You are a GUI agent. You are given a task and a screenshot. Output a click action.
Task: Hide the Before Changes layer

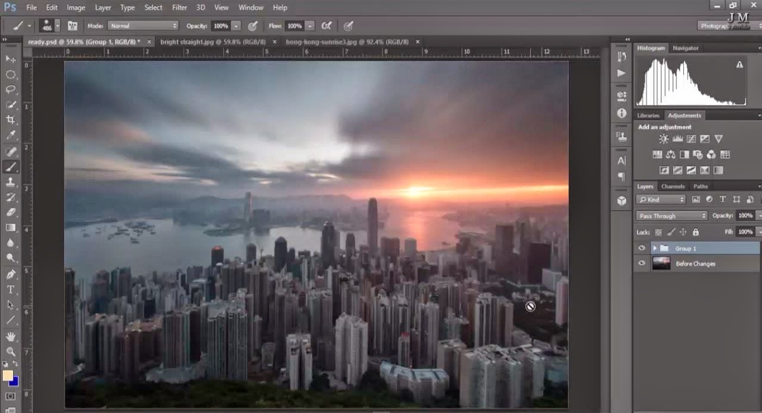click(642, 262)
